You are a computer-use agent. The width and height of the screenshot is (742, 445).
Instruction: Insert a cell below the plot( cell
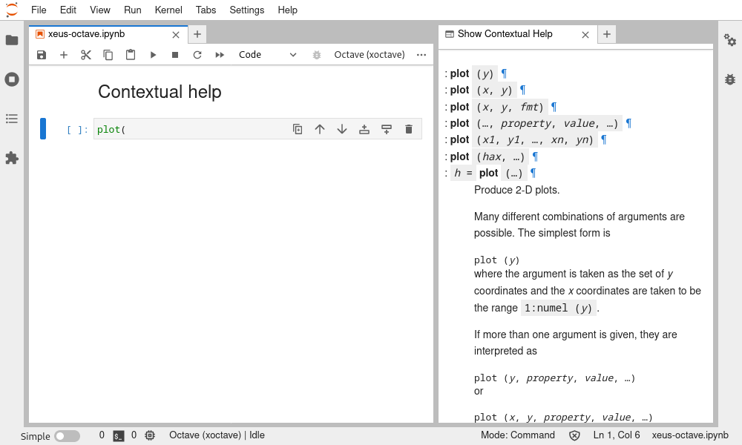click(387, 129)
